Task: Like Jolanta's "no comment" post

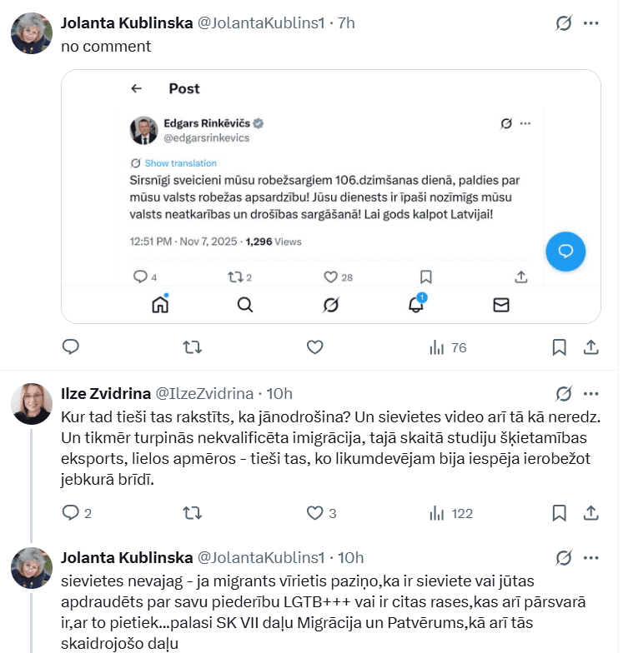Action: pyautogui.click(x=314, y=347)
